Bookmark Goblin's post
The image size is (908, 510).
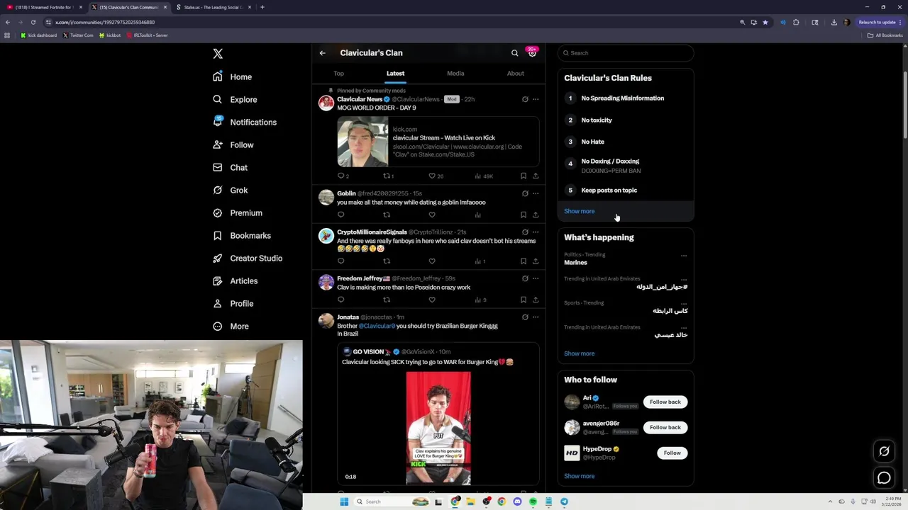point(524,215)
